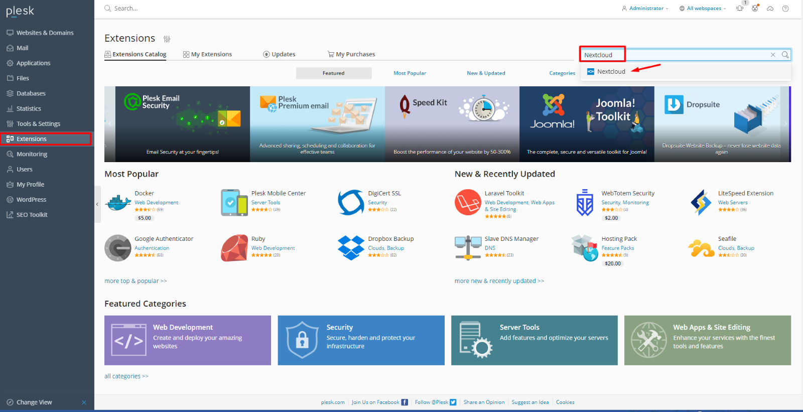Screen dimensions: 803x412
Task: Click the Google Authenticator icon
Action: [x=118, y=248]
